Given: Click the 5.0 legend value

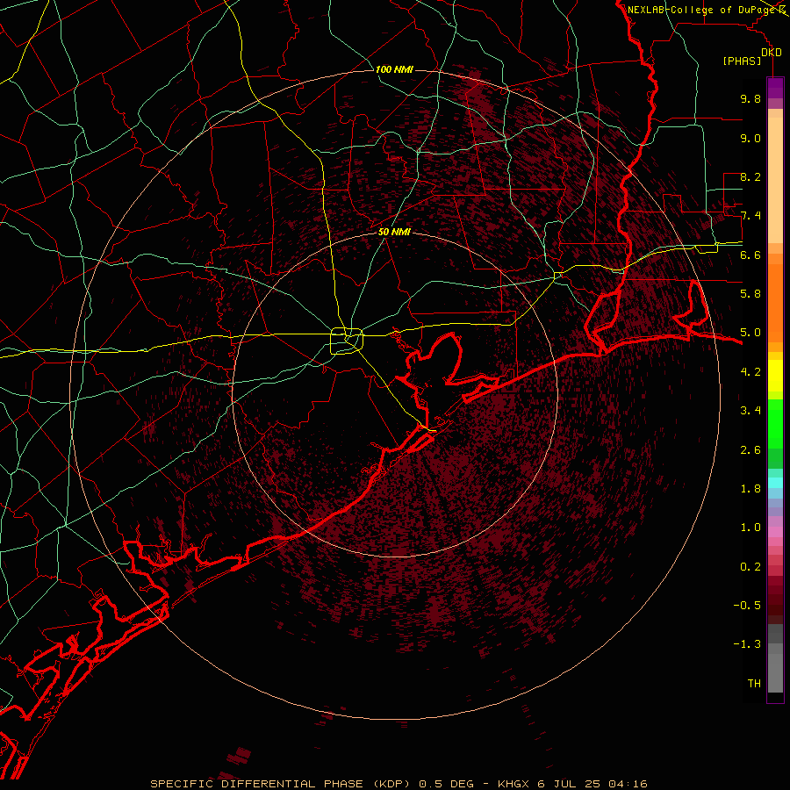Looking at the screenshot, I should click(750, 333).
